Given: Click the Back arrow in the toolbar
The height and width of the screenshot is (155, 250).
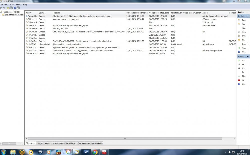Looking at the screenshot, I should [1, 8].
